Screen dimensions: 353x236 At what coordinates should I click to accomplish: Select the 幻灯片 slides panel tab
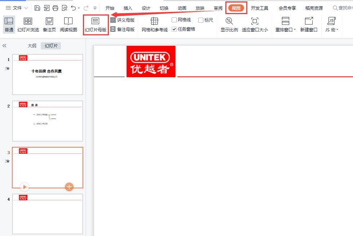51,46
